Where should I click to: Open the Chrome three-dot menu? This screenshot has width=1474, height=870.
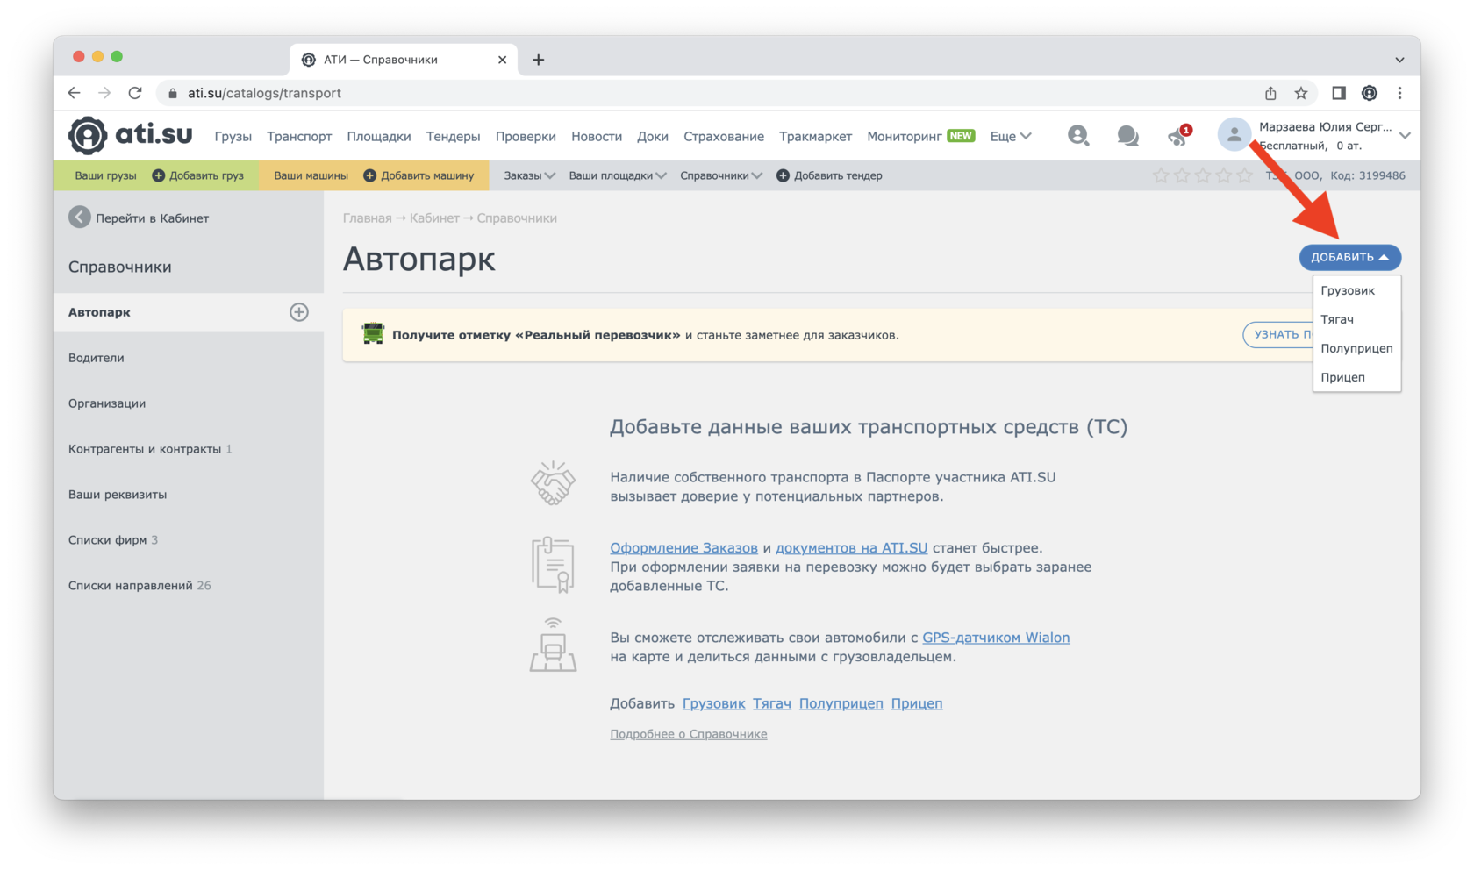tap(1400, 93)
